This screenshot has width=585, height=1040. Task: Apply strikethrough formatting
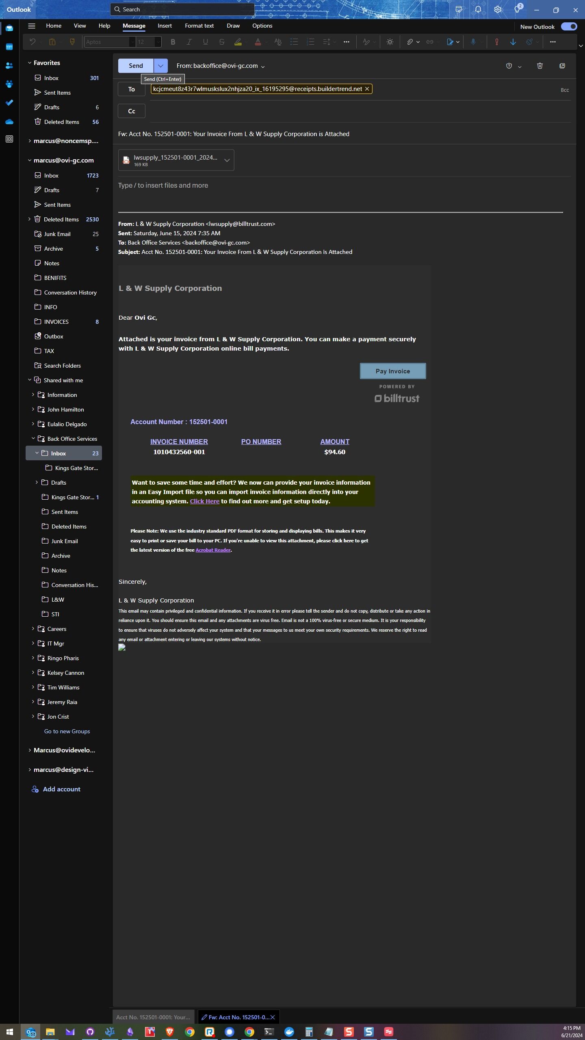[x=221, y=42]
